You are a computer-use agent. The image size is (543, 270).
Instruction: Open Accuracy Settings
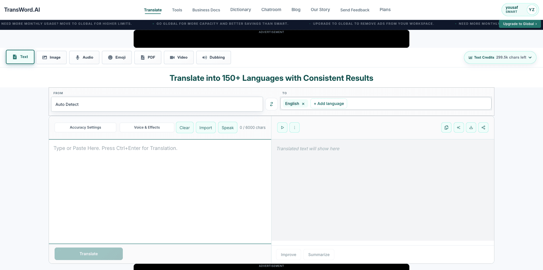(x=85, y=127)
